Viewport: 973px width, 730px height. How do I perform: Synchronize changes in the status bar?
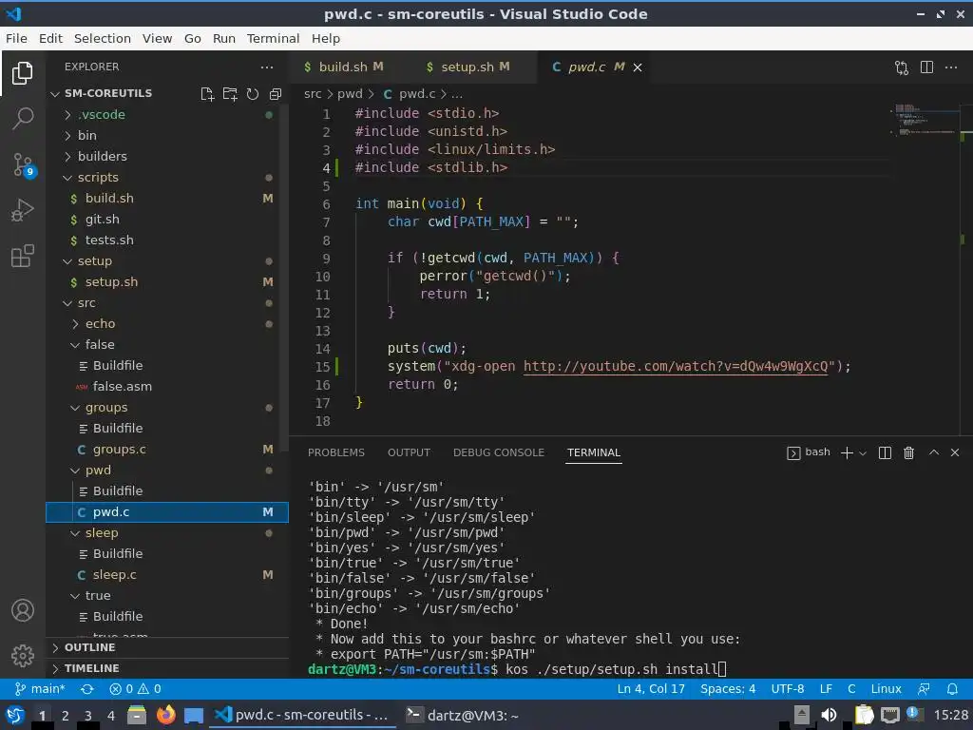click(87, 689)
